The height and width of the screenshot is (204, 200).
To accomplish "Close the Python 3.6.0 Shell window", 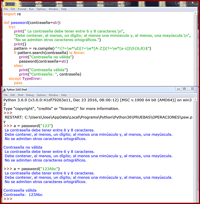I will (x=192, y=89).
